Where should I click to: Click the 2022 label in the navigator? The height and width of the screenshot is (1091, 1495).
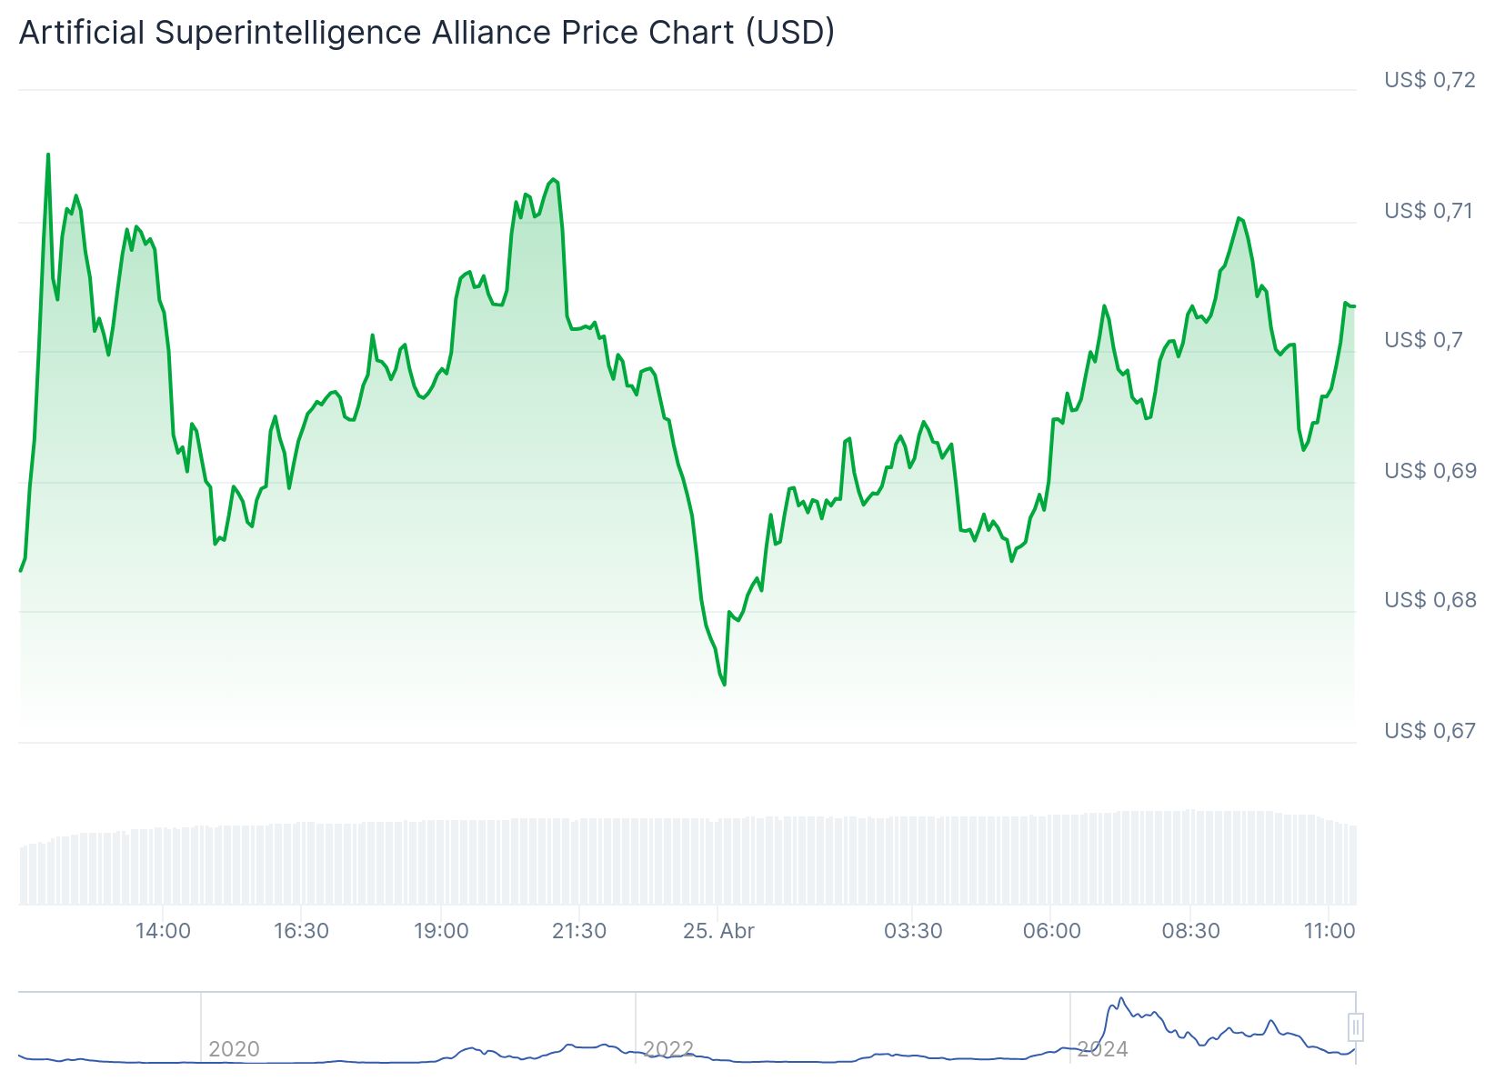[x=668, y=1049]
